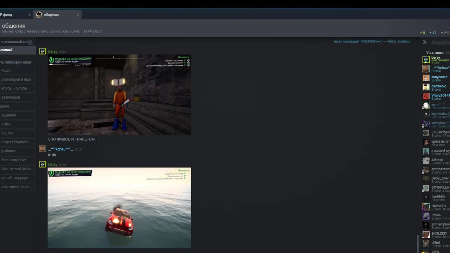Click antonantony avatar in members list
The width and height of the screenshot is (450, 253).
coord(426,170)
